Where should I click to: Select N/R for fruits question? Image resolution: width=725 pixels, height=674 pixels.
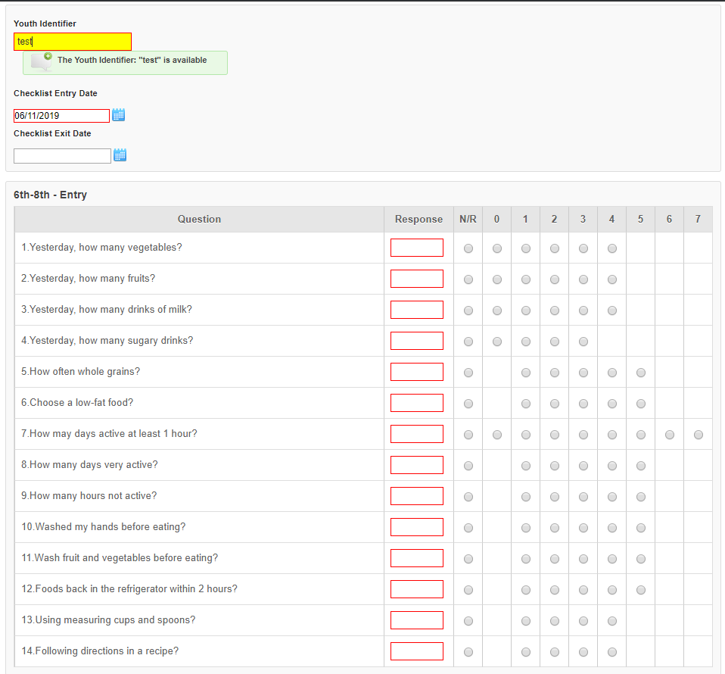[468, 279]
